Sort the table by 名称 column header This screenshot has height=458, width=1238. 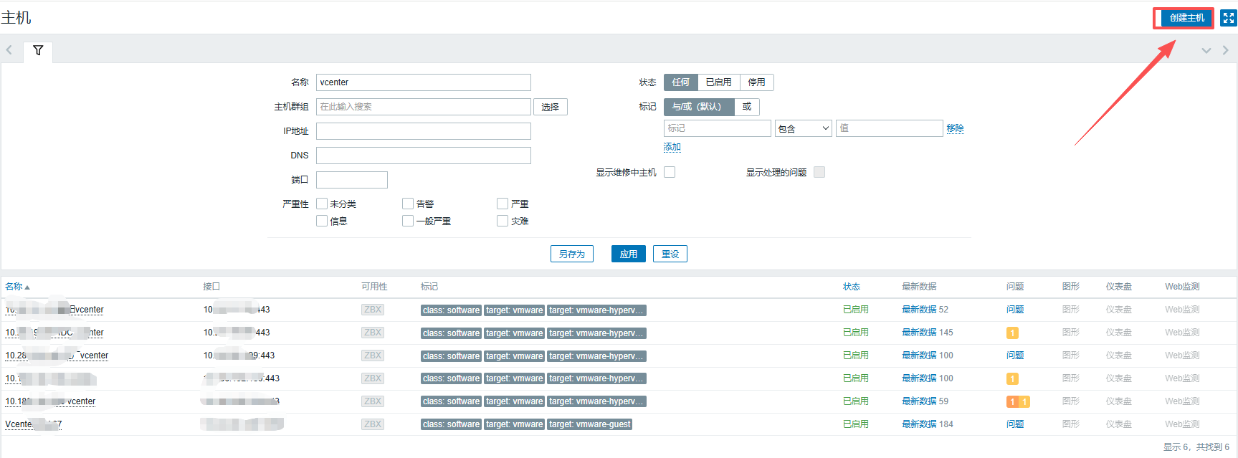pyautogui.click(x=17, y=287)
